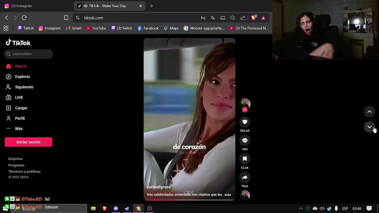This screenshot has height=213, width=379.
Task: Expand video caption with más
Action: click(228, 195)
